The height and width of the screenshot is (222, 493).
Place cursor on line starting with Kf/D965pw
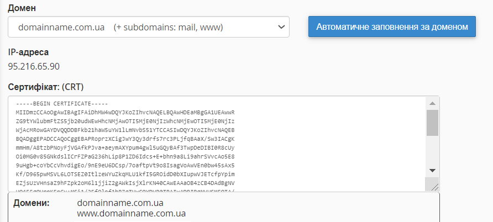[x=125, y=174]
